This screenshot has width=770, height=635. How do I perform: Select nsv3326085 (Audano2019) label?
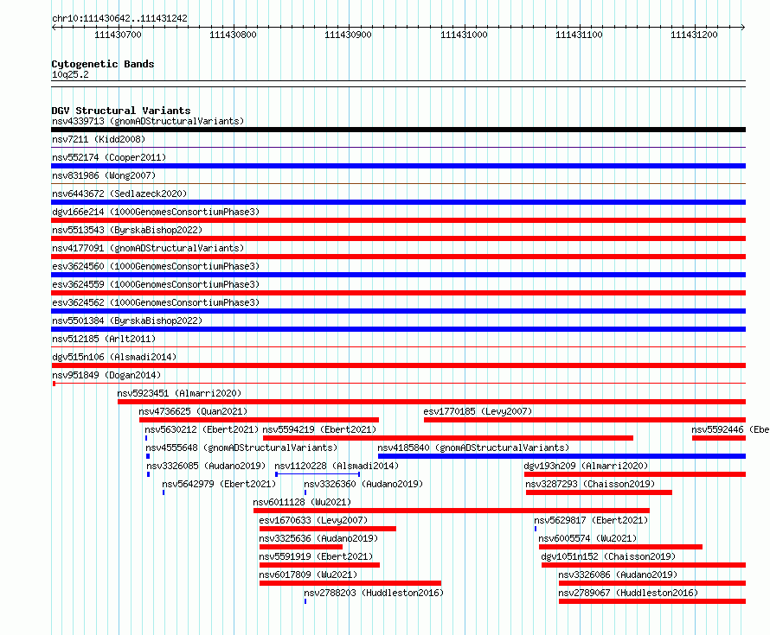pos(206,466)
